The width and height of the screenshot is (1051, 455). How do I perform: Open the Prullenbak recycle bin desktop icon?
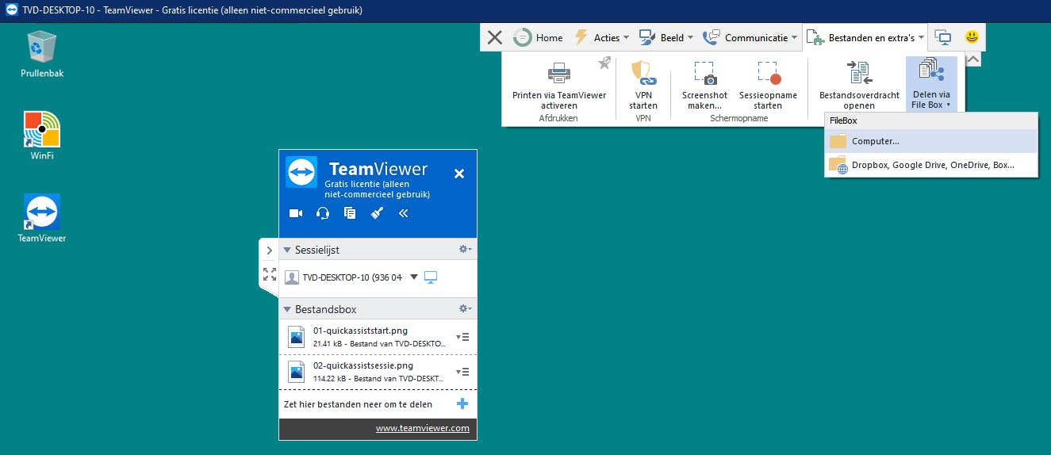(42, 54)
